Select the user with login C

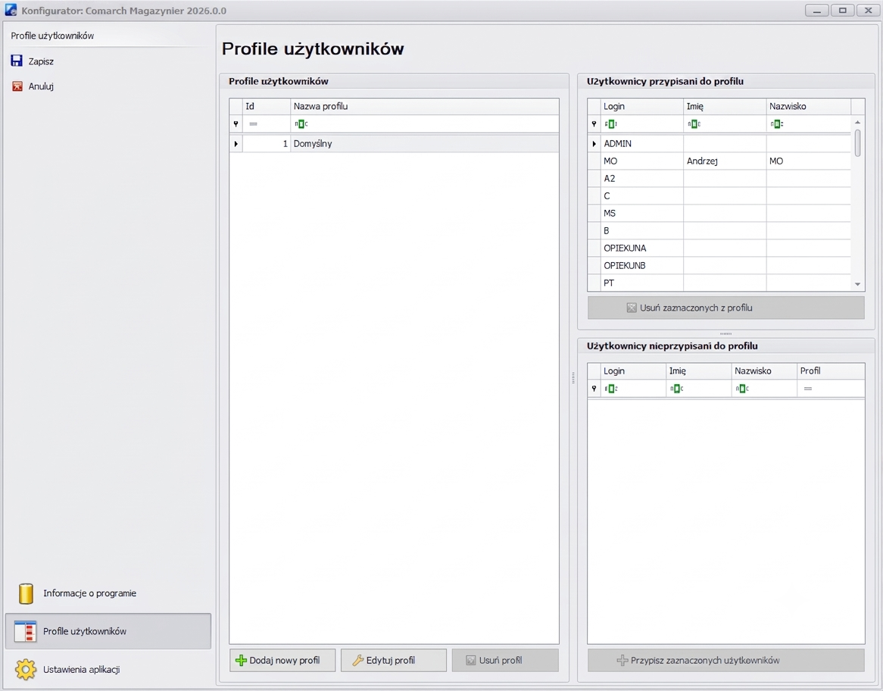pyautogui.click(x=719, y=196)
